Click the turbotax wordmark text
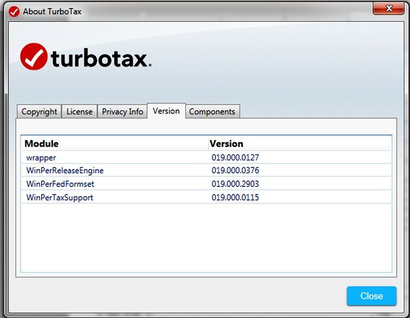The height and width of the screenshot is (318, 410). point(101,58)
